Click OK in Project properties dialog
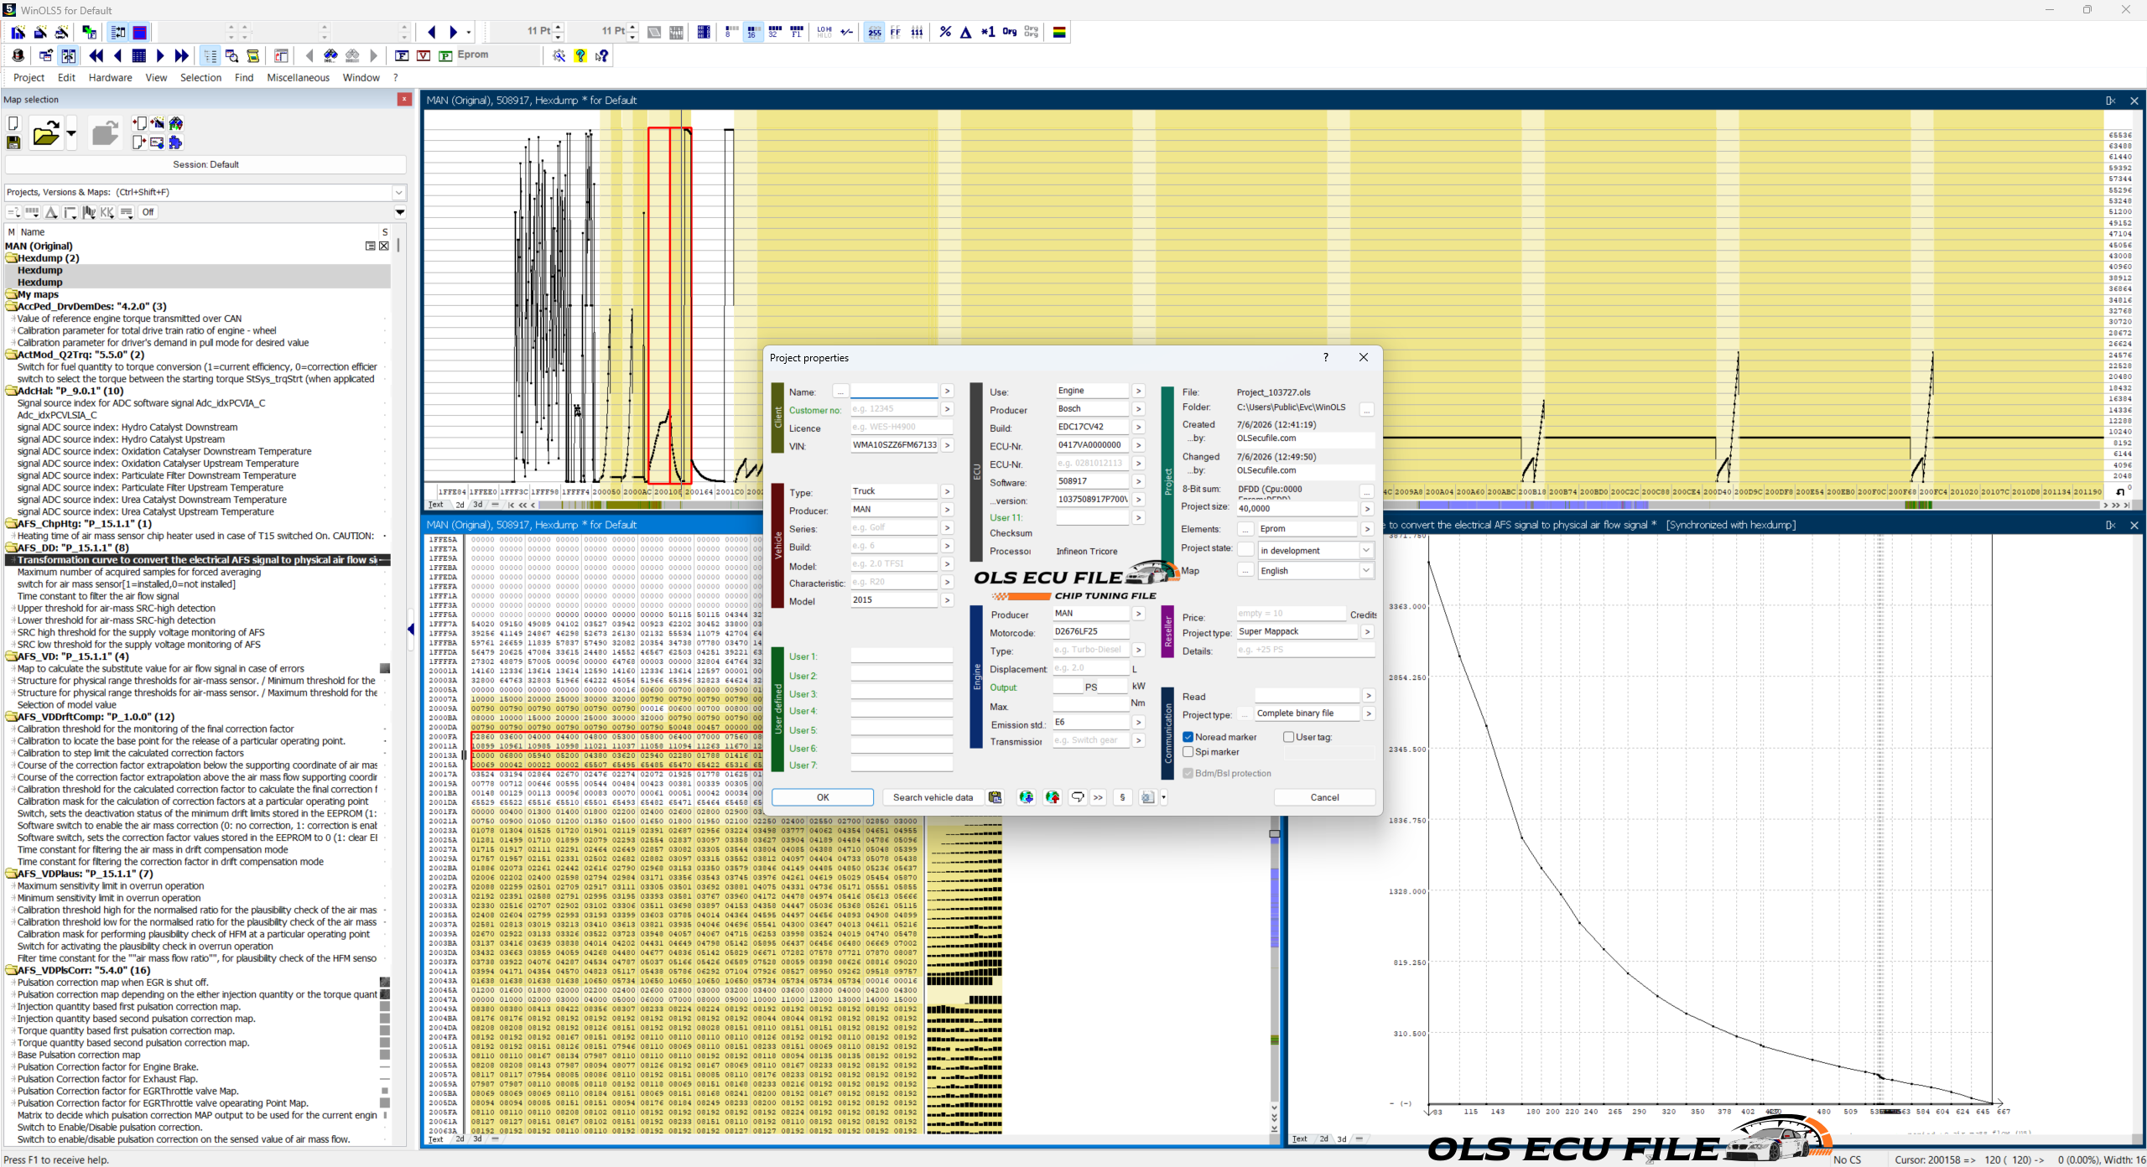Image resolution: width=2147 pixels, height=1167 pixels. pos(823,797)
